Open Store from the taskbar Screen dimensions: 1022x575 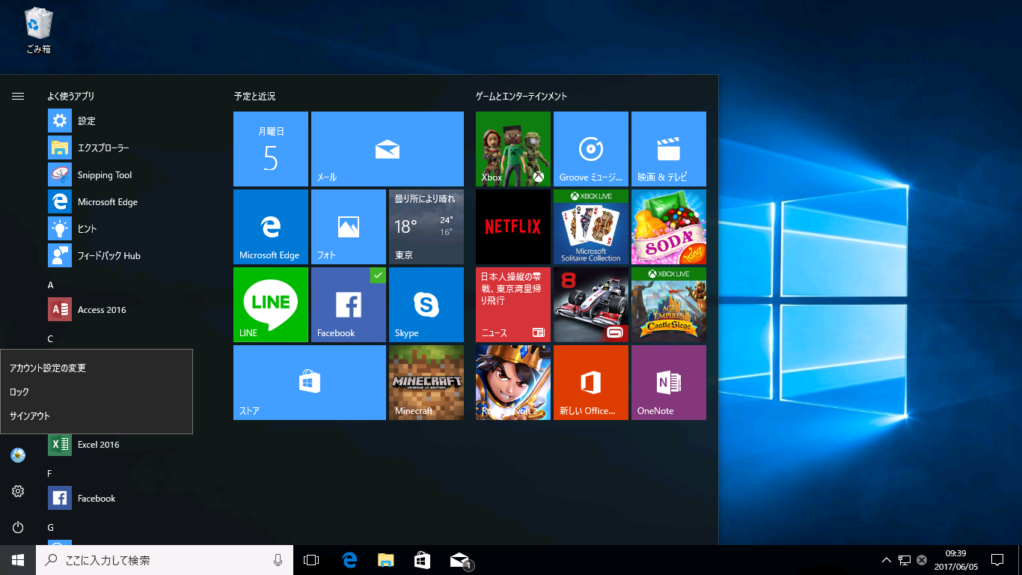tap(423, 560)
